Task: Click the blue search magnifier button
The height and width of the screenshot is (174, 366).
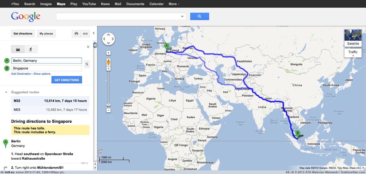Action: (x=200, y=16)
